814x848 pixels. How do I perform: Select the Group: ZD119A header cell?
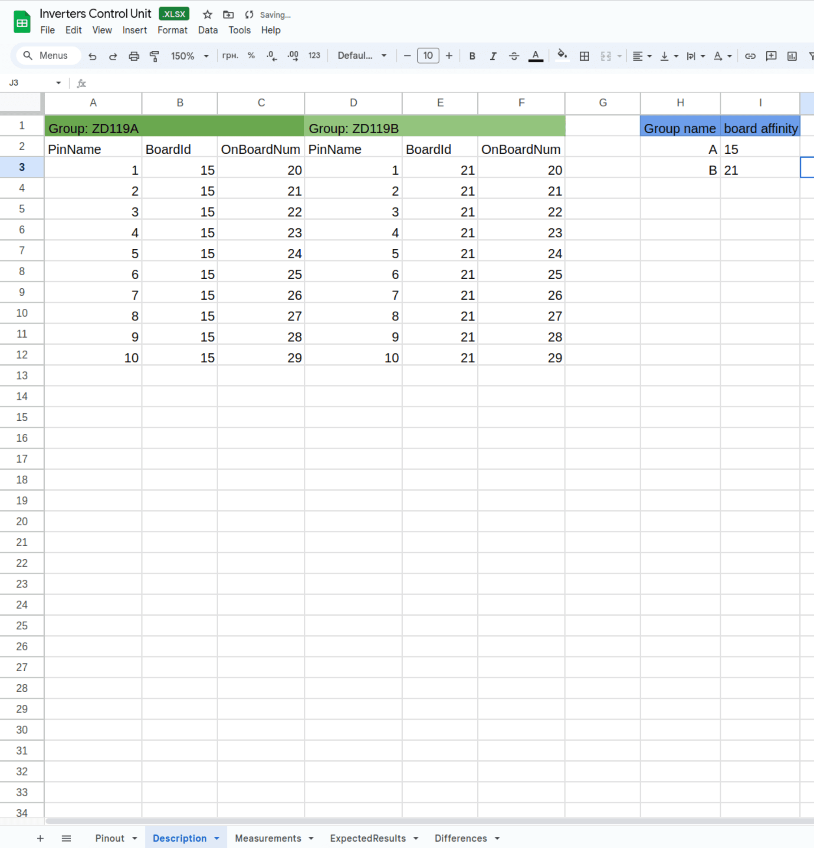pyautogui.click(x=174, y=126)
